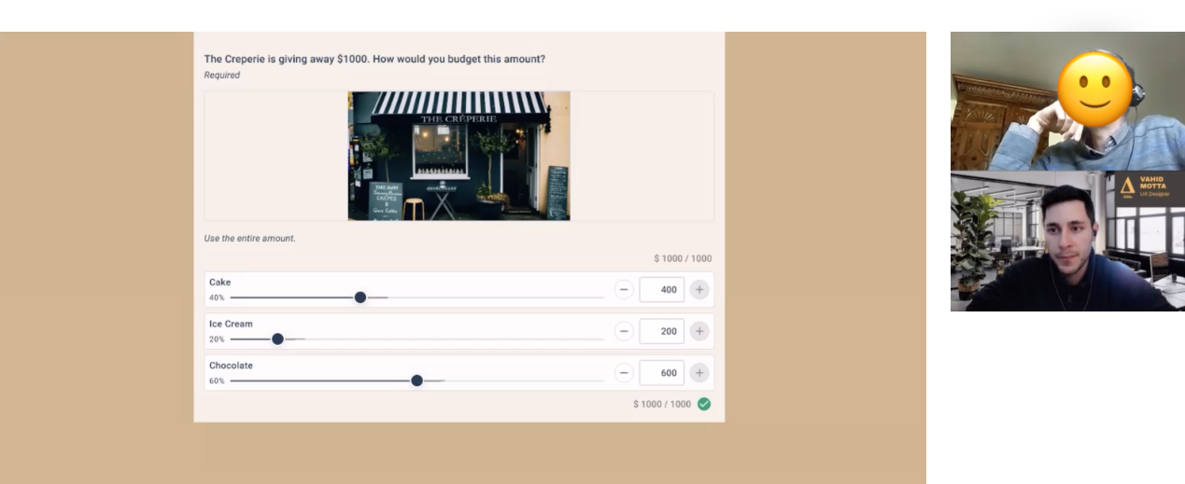
Task: Click the Chocolate amount field showing 600
Action: click(662, 373)
